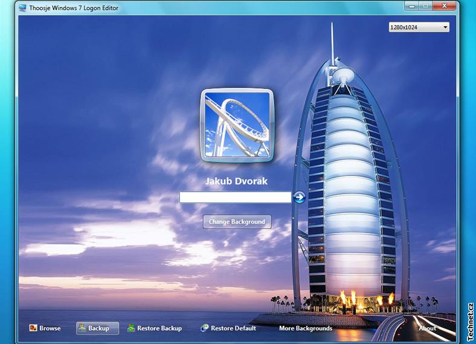Minimize the Logon Editor window
This screenshot has height=344, width=476.
[x=412, y=6]
